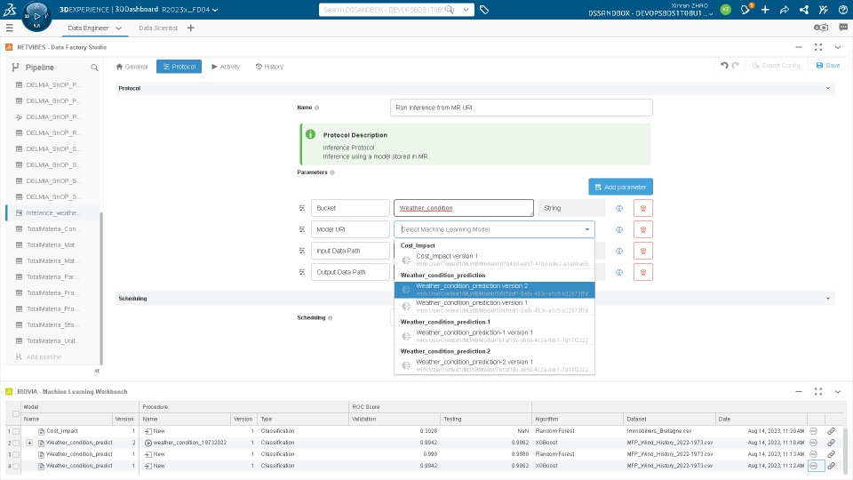This screenshot has height=480, width=853.
Task: Click link icon on Cost_Impact table row
Action: click(x=832, y=431)
